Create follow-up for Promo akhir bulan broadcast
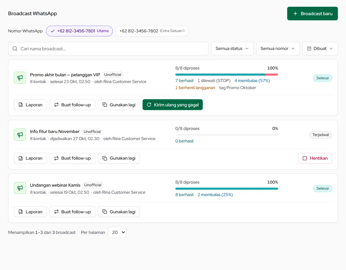Viewport: 346px width, 270px height. click(72, 105)
